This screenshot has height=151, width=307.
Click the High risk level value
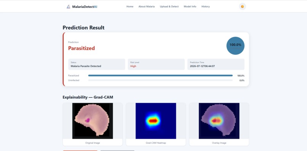(133, 66)
